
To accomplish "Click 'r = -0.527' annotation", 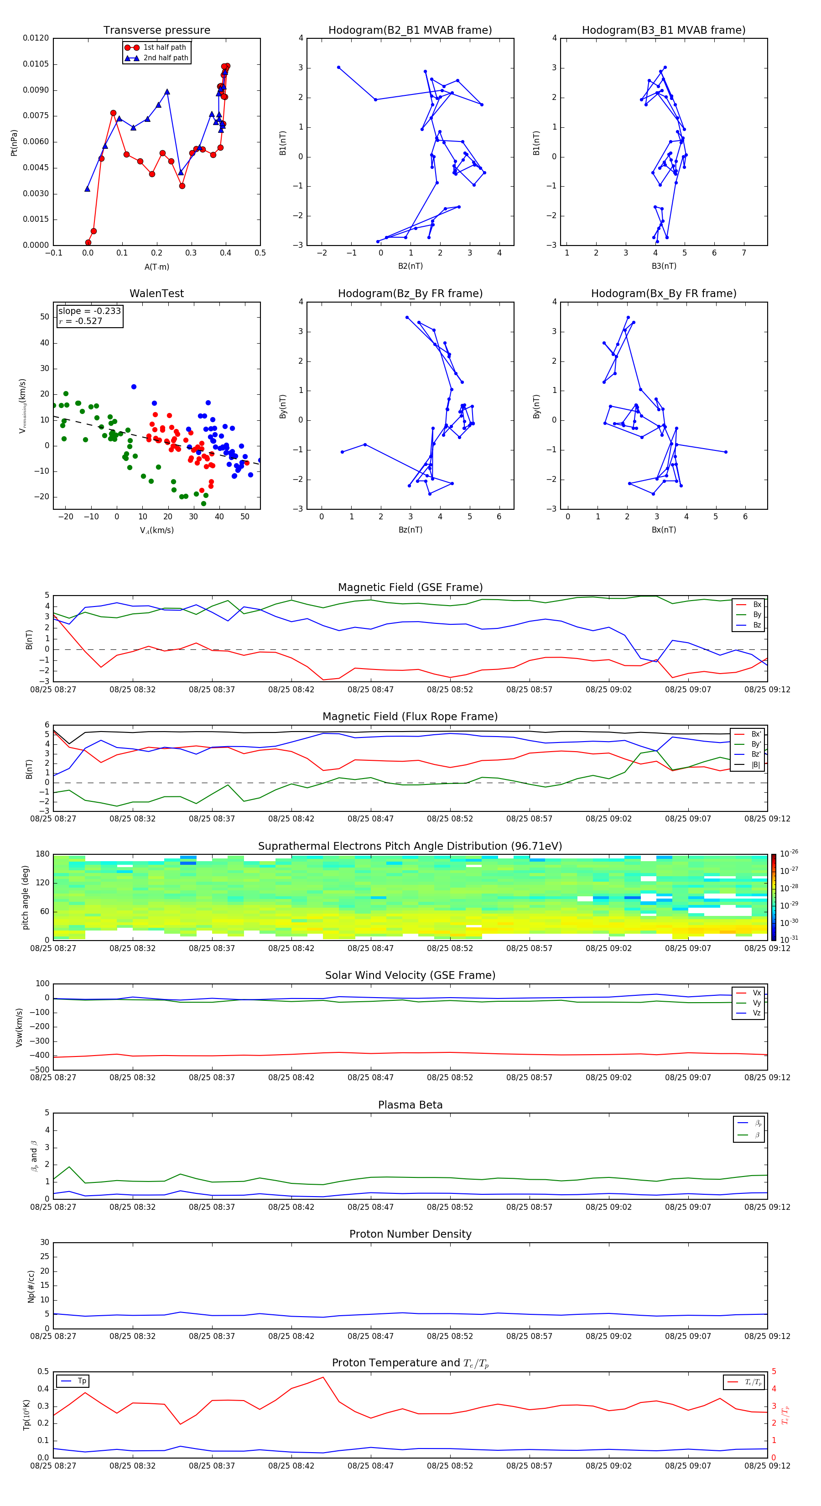I will [x=81, y=321].
